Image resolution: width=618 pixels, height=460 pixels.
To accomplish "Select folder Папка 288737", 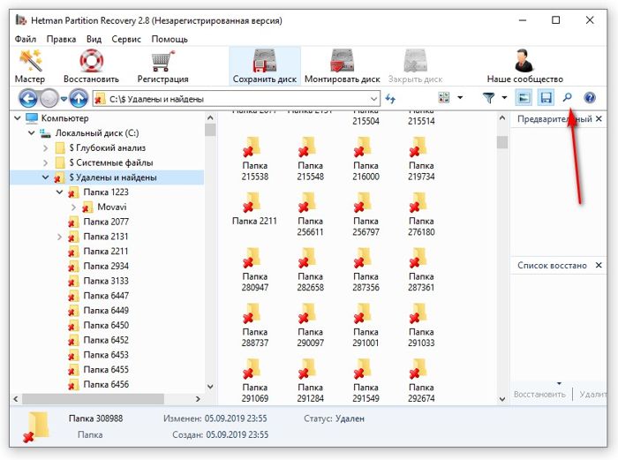I will point(254,325).
